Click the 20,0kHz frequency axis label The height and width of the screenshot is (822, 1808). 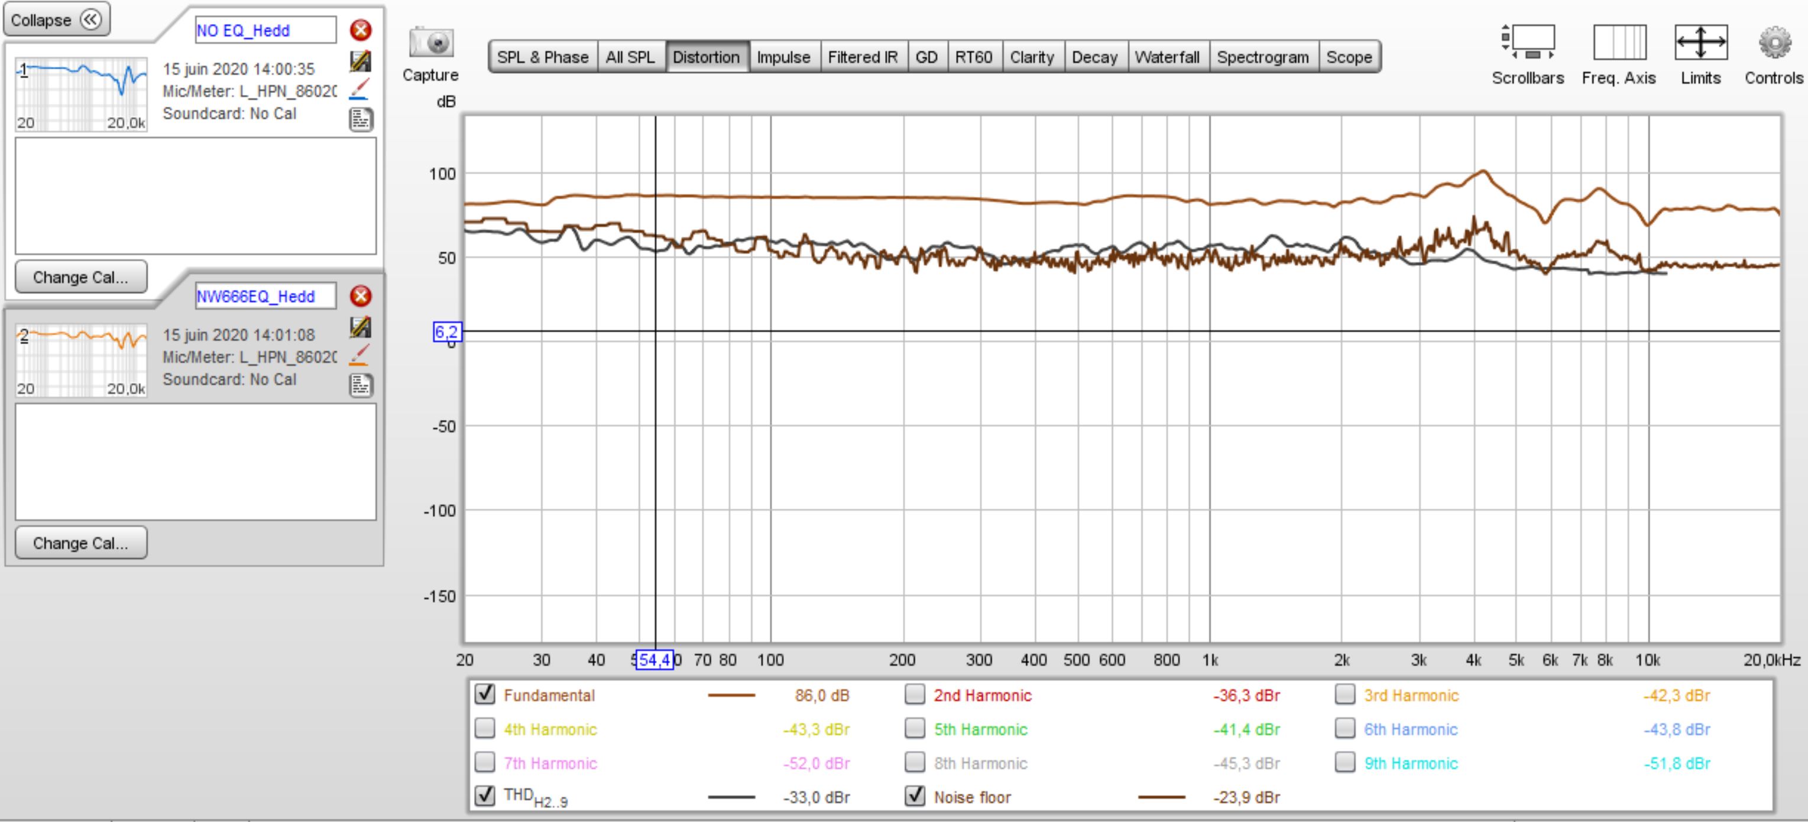1771,660
